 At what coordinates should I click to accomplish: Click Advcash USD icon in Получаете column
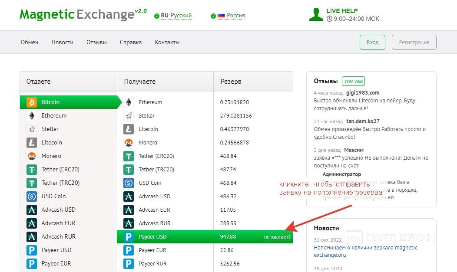[x=129, y=197]
